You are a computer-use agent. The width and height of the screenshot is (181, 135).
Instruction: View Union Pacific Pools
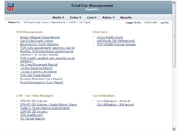[x=110, y=37]
